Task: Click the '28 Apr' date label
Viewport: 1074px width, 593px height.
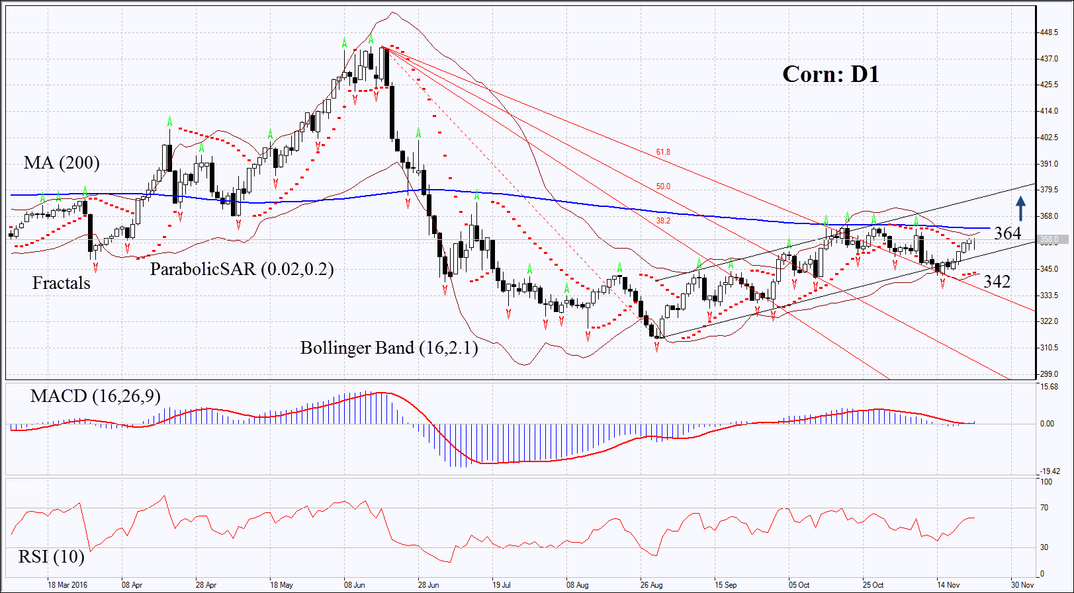Action: (206, 585)
